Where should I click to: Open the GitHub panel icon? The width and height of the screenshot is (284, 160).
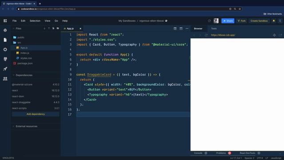(5, 59)
